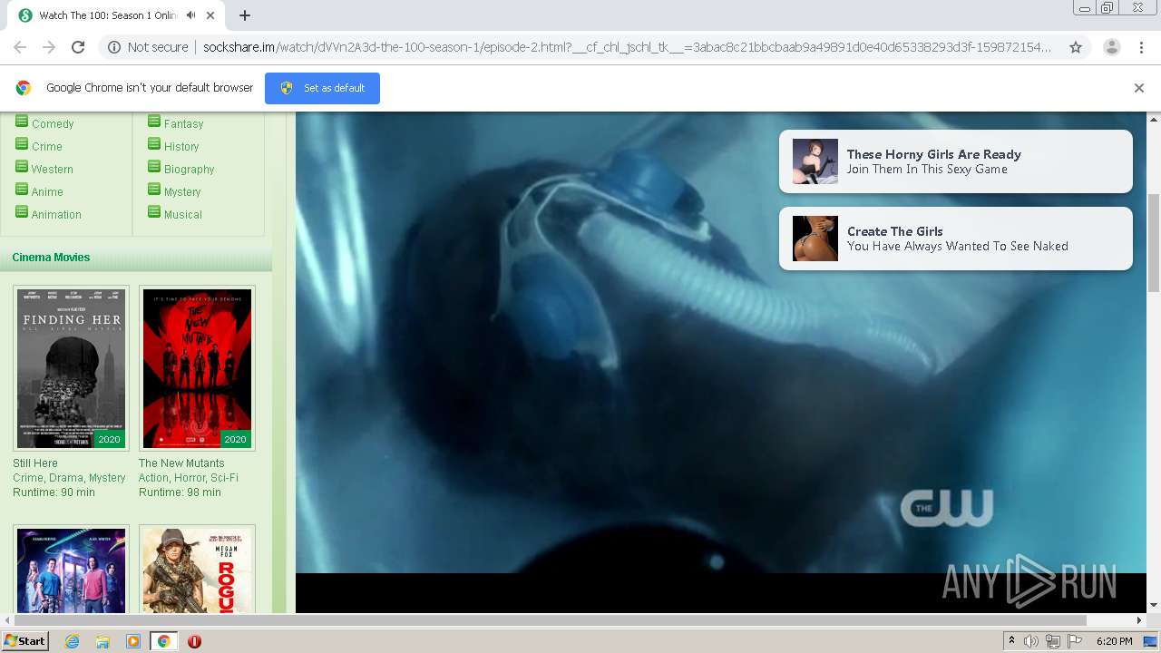
Task: Click the green icon beside Comedy
Action: point(22,122)
